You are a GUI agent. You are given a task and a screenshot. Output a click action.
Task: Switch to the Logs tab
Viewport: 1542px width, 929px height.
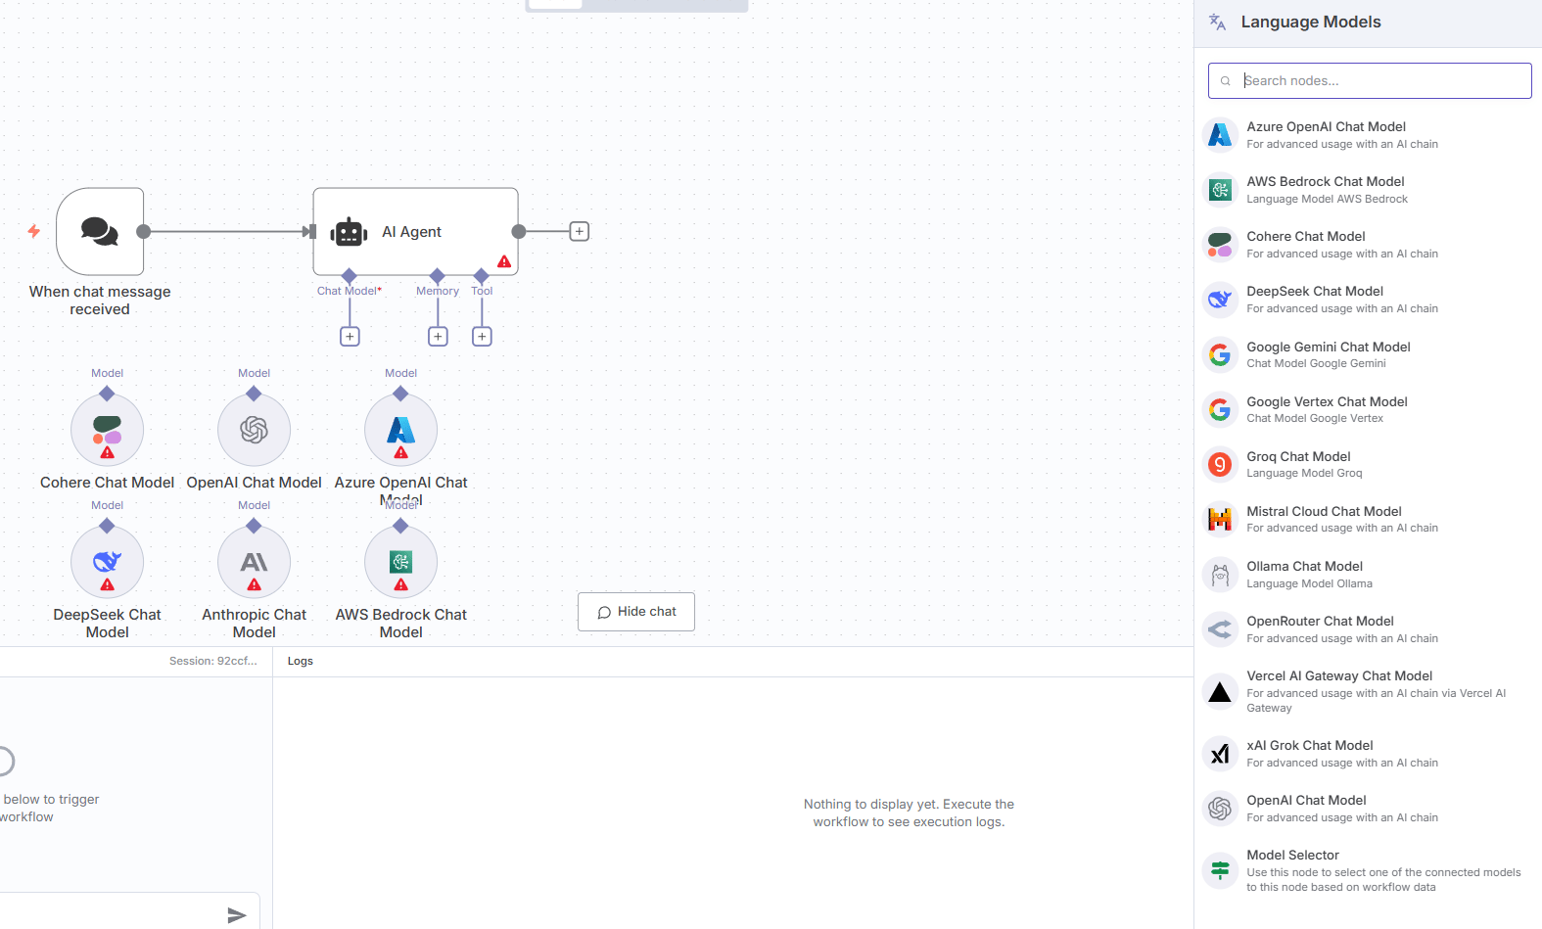[x=301, y=661]
